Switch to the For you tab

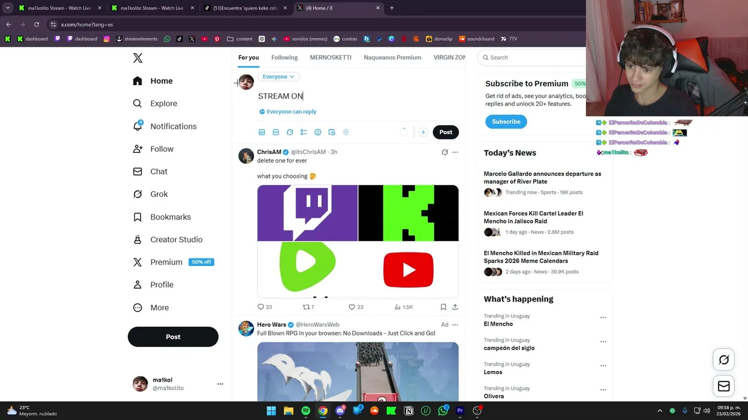248,58
